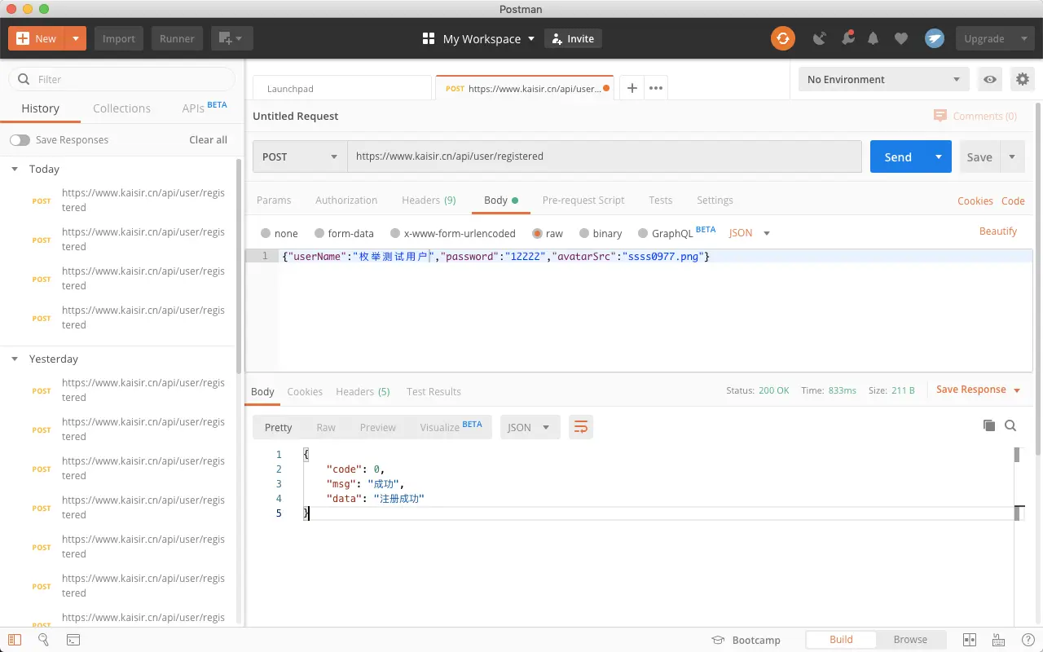
Task: Open manage environments gear icon
Action: click(1022, 79)
